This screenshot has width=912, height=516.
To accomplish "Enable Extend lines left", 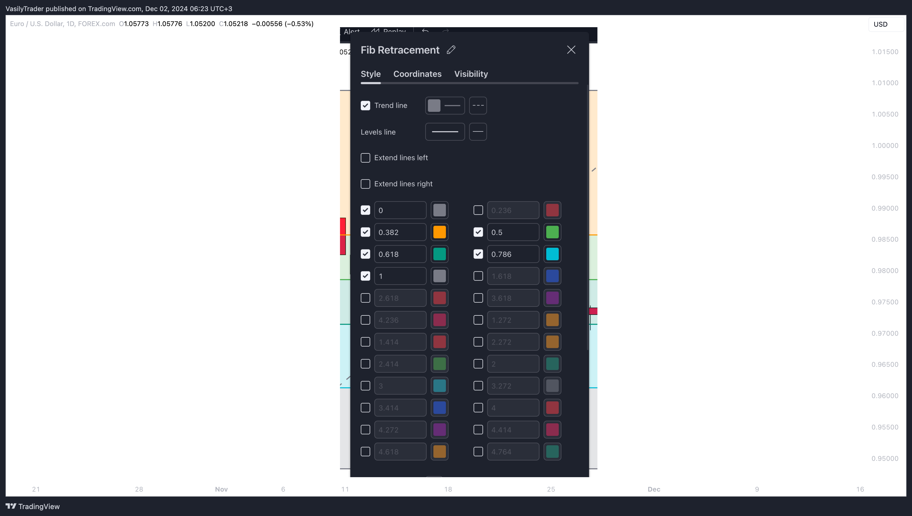I will 365,158.
